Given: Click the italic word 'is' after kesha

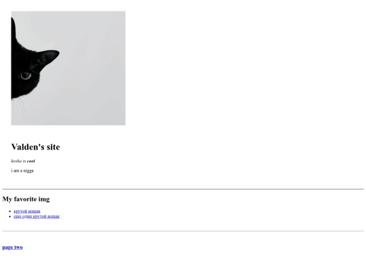Looking at the screenshot, I should point(24,161).
